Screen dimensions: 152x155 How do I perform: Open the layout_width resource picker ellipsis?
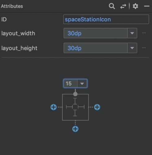pyautogui.click(x=144, y=33)
